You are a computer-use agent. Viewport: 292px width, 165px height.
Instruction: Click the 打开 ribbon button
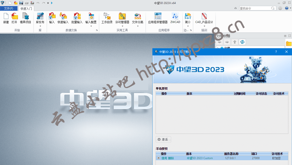(14, 18)
